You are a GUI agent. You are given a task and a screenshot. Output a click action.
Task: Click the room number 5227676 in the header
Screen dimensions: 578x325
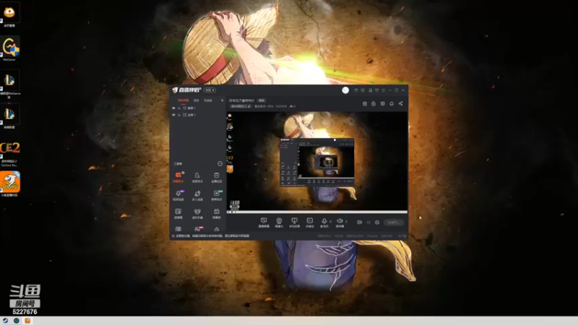pos(281,106)
